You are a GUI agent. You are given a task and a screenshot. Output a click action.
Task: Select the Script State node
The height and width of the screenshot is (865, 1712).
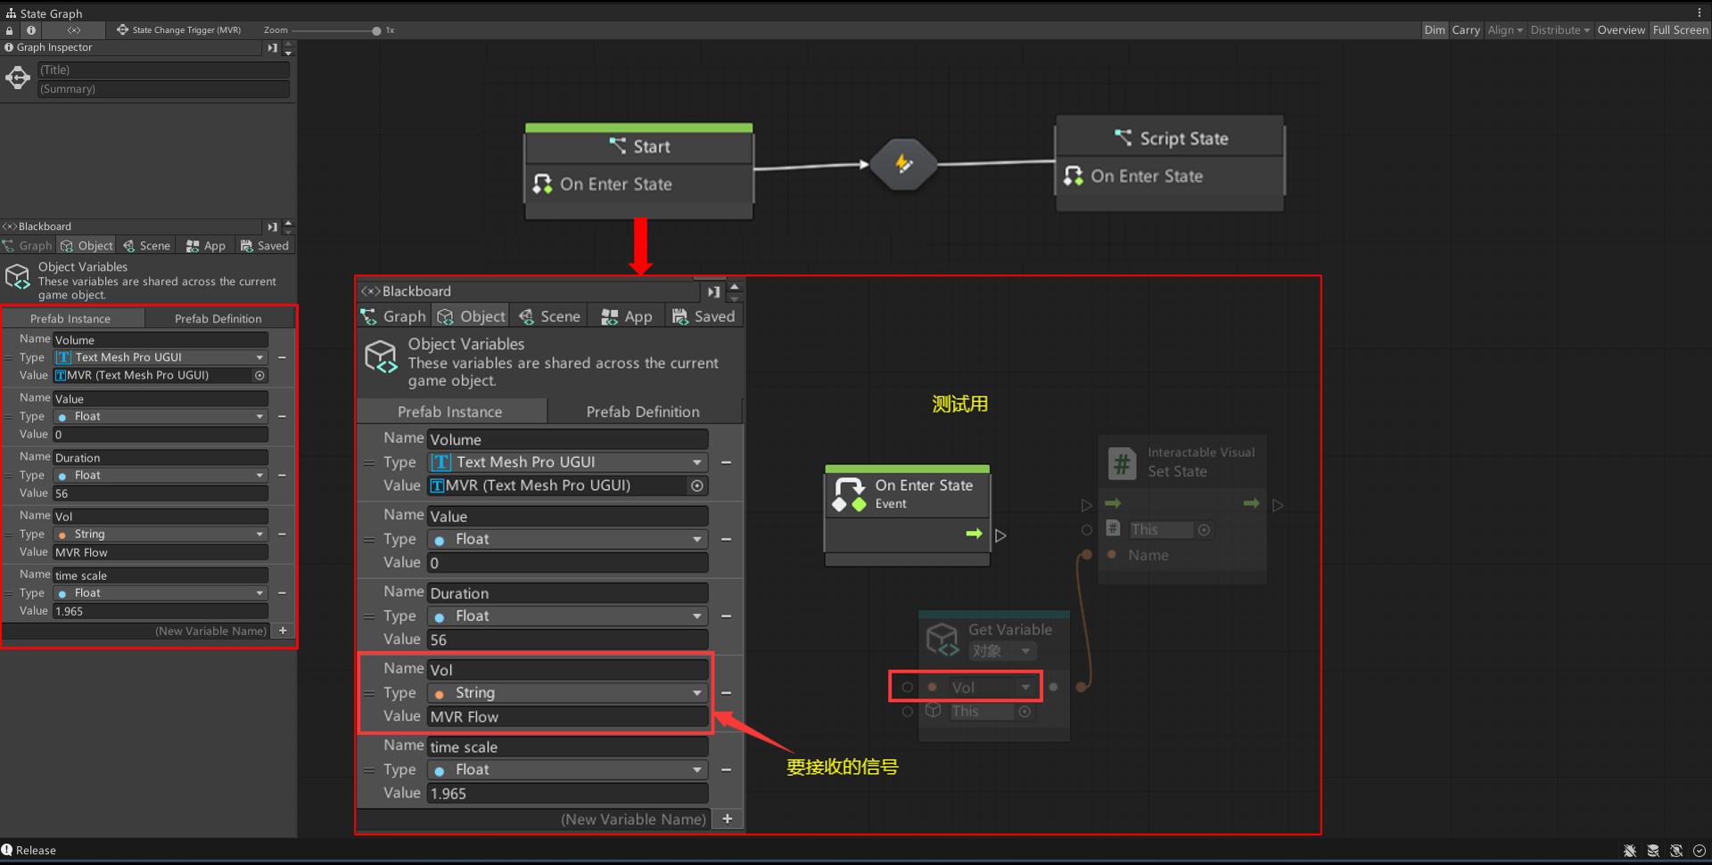[x=1170, y=139]
